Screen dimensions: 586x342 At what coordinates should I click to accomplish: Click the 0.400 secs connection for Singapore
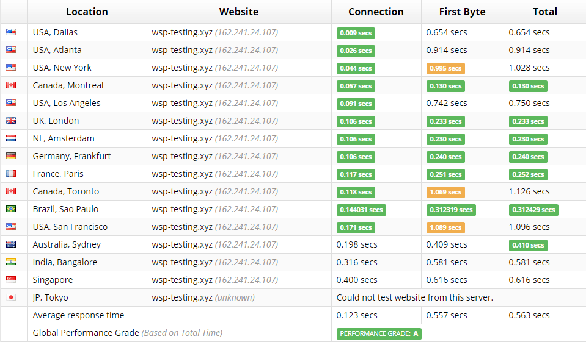point(357,280)
